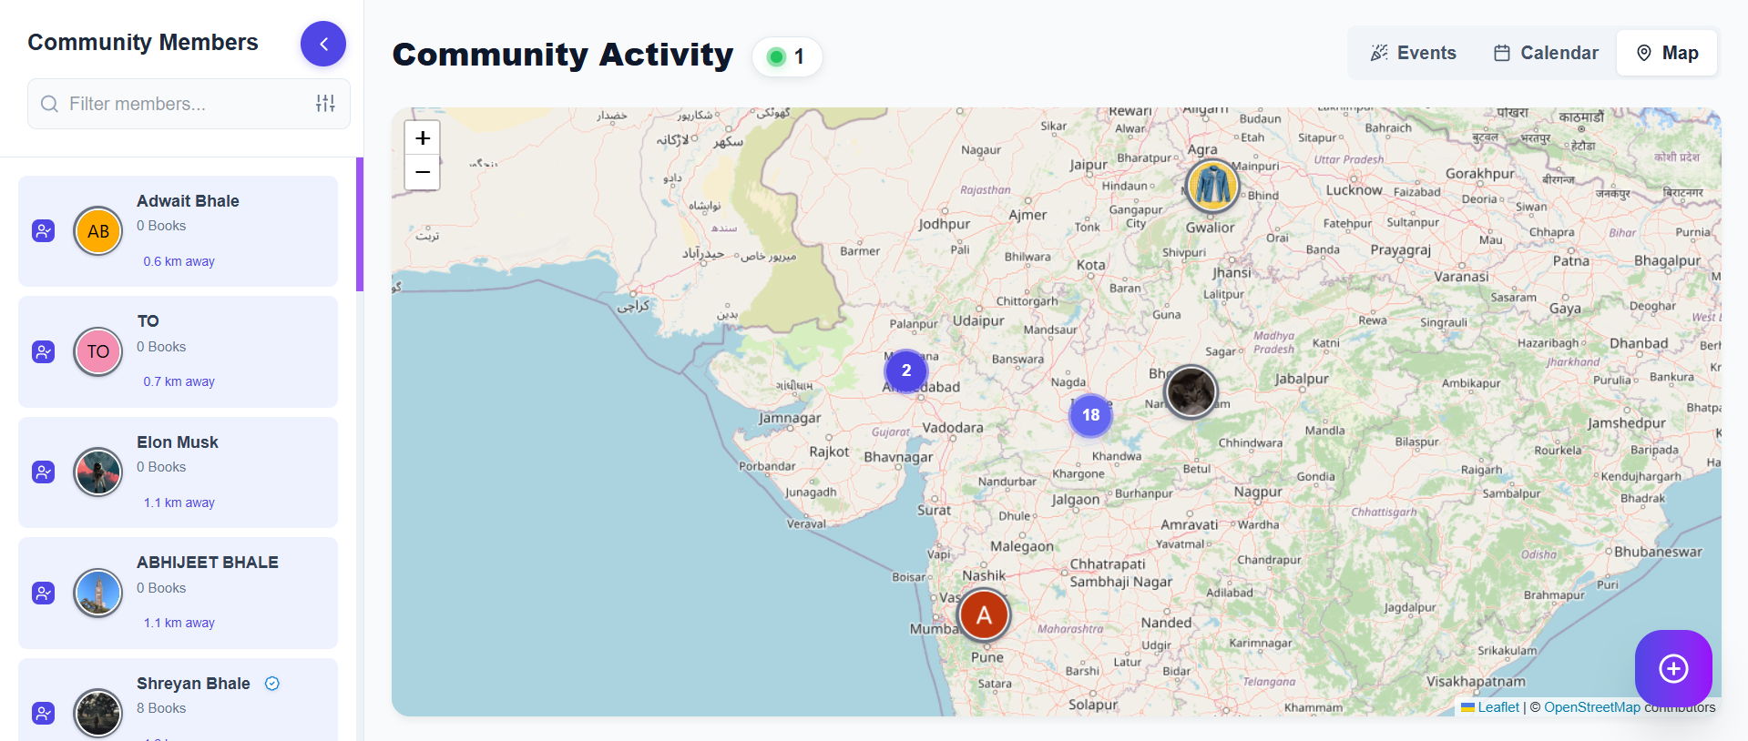Click the purple add plus floating button

[1673, 668]
